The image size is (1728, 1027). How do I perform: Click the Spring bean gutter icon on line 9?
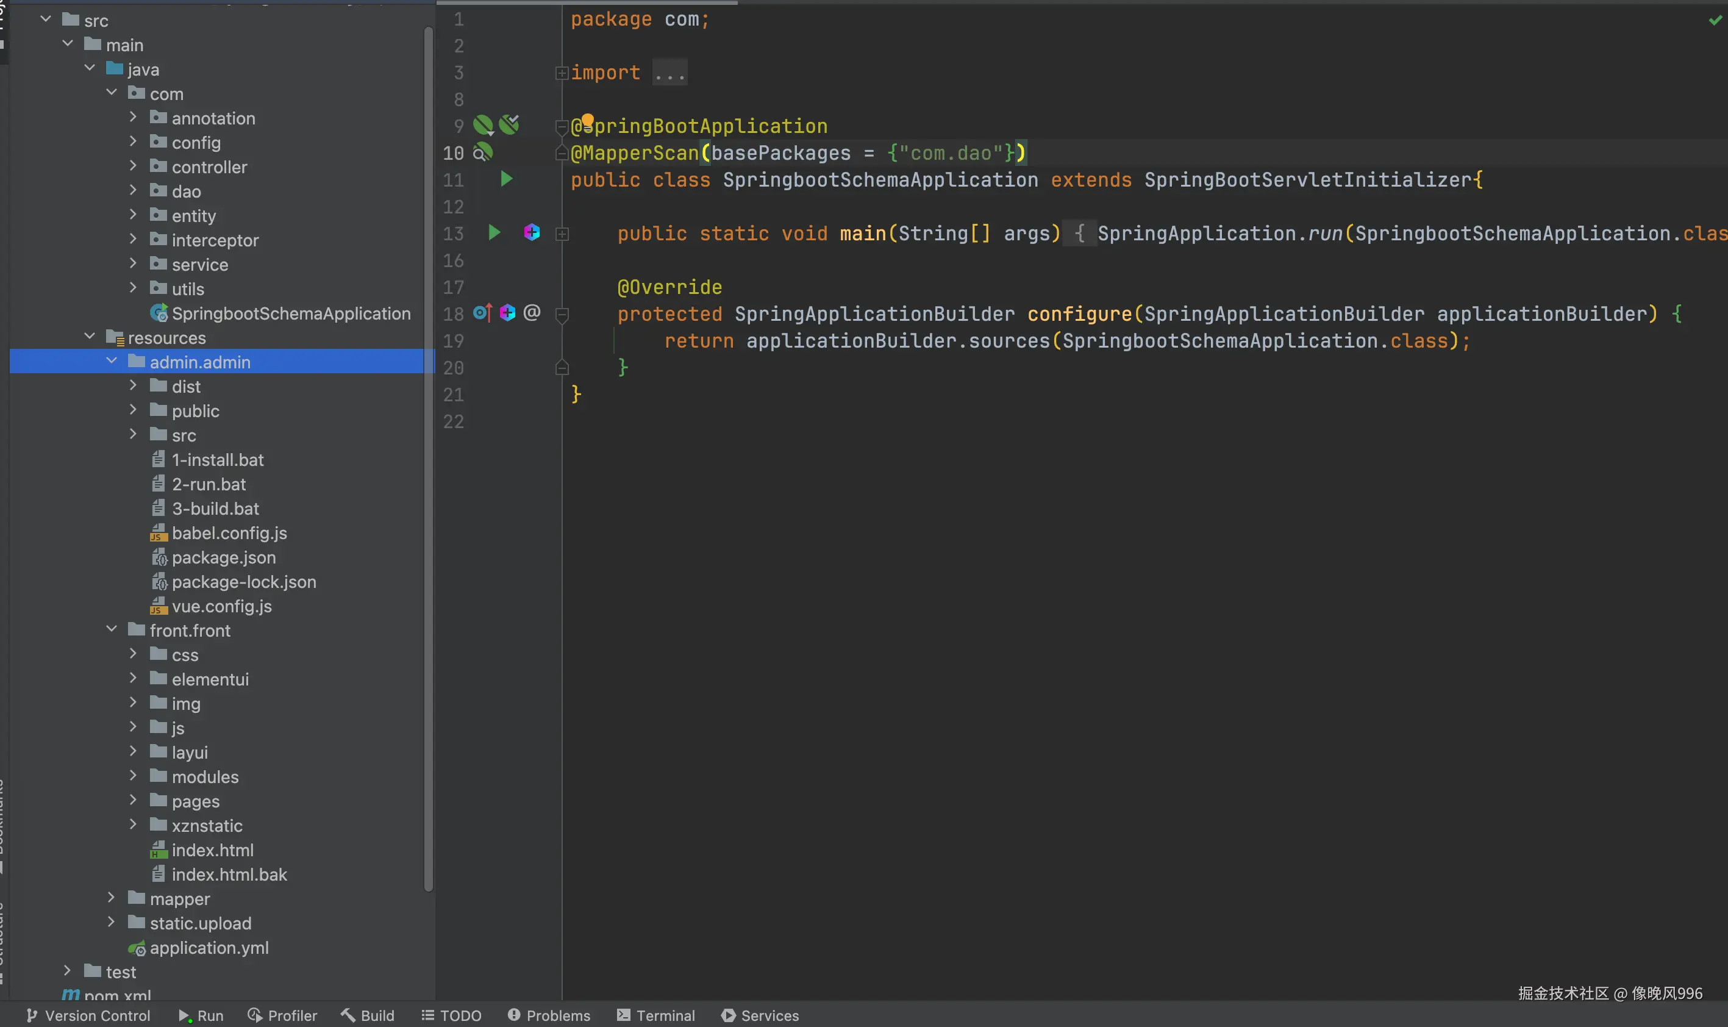pos(482,125)
